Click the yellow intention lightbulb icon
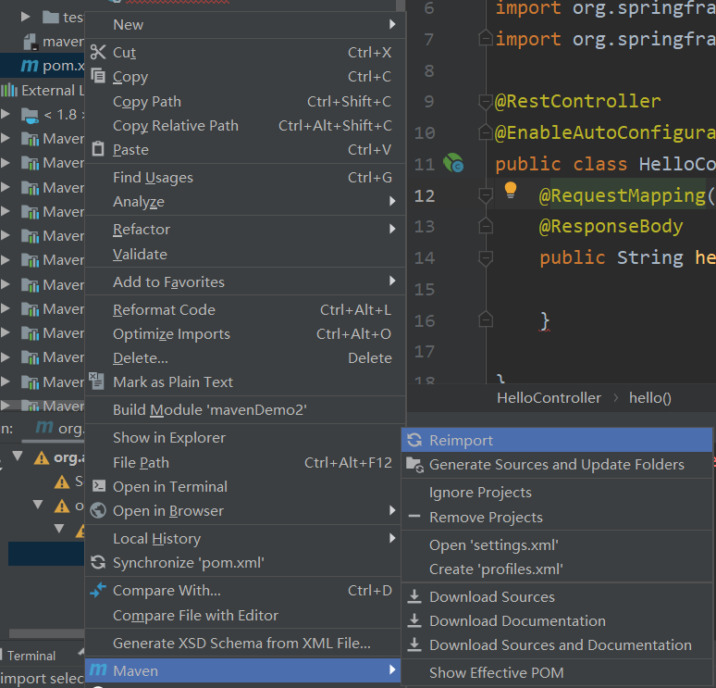 [x=510, y=191]
